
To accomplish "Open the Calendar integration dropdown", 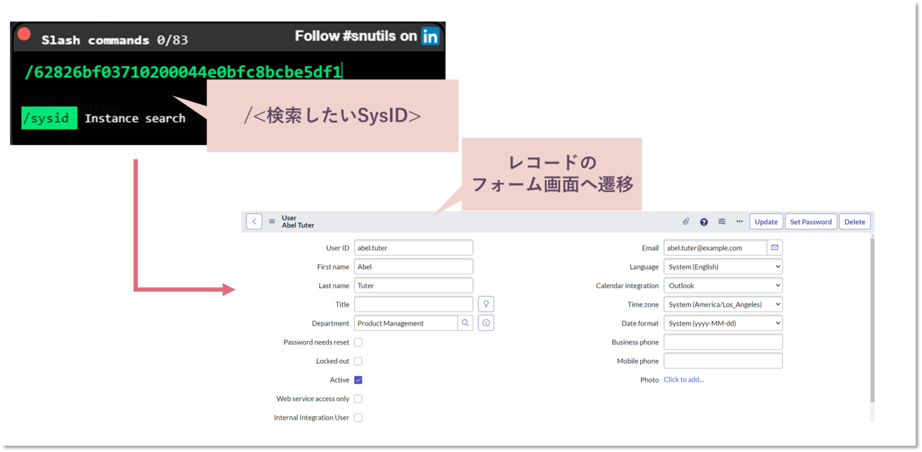I will pyautogui.click(x=723, y=285).
